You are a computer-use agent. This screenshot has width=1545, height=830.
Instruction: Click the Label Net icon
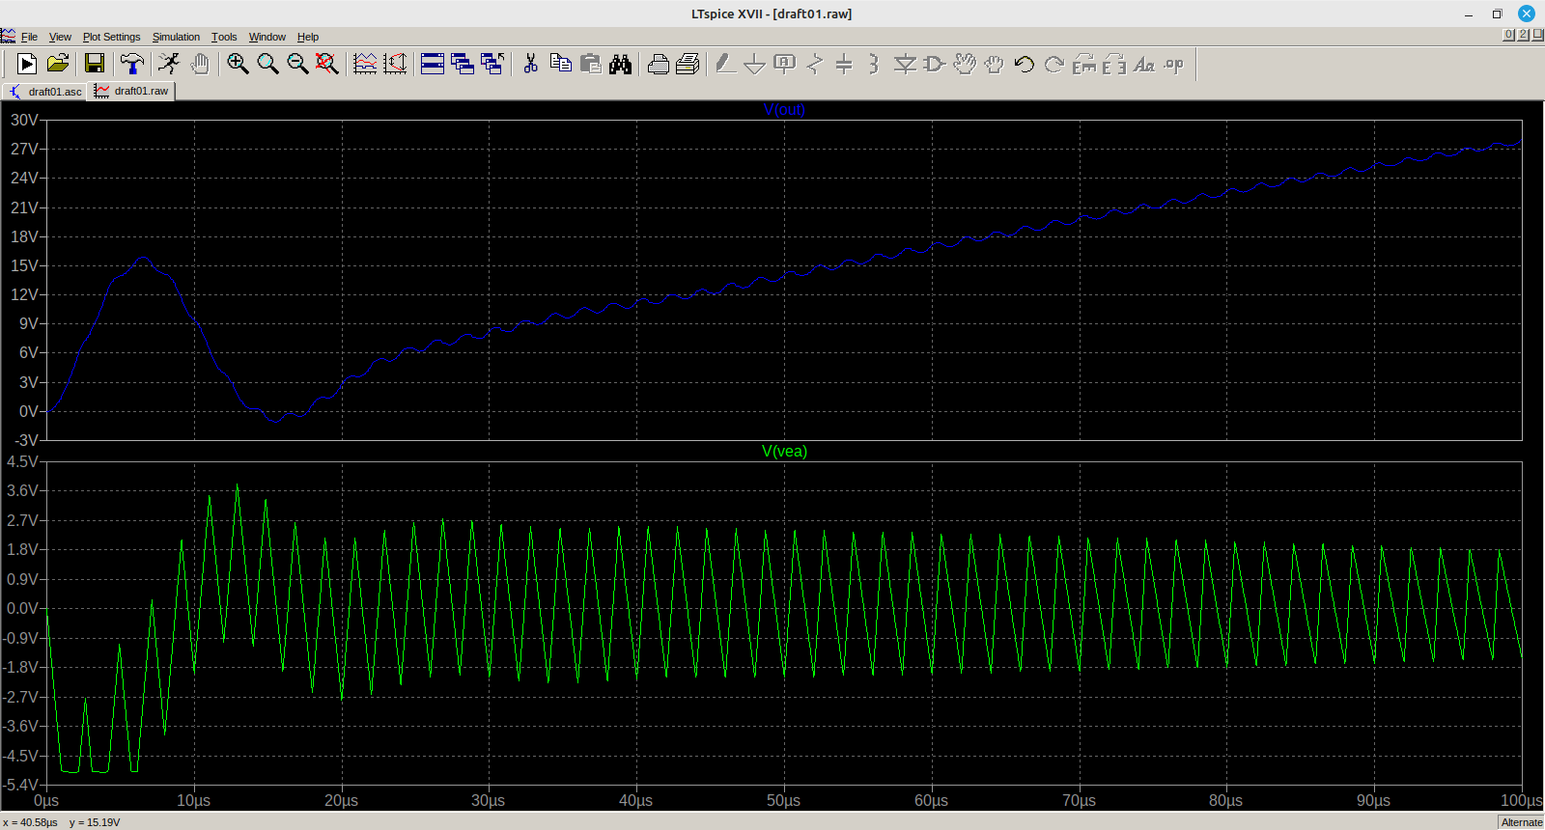[x=785, y=64]
